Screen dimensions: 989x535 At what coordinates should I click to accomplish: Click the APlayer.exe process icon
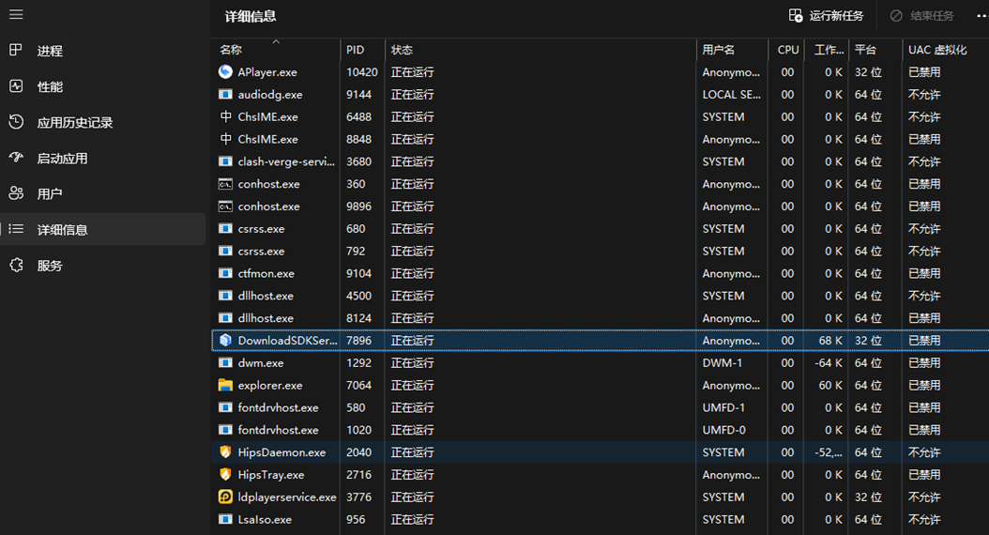(225, 72)
